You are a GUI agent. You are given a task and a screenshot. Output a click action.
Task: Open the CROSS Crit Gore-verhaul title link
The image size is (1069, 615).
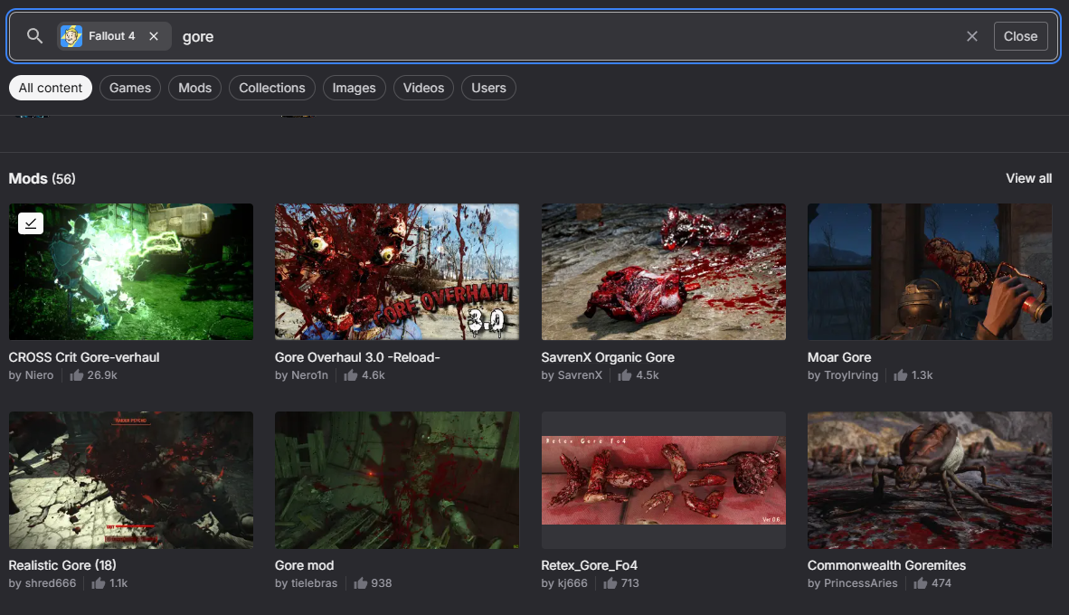coord(84,357)
